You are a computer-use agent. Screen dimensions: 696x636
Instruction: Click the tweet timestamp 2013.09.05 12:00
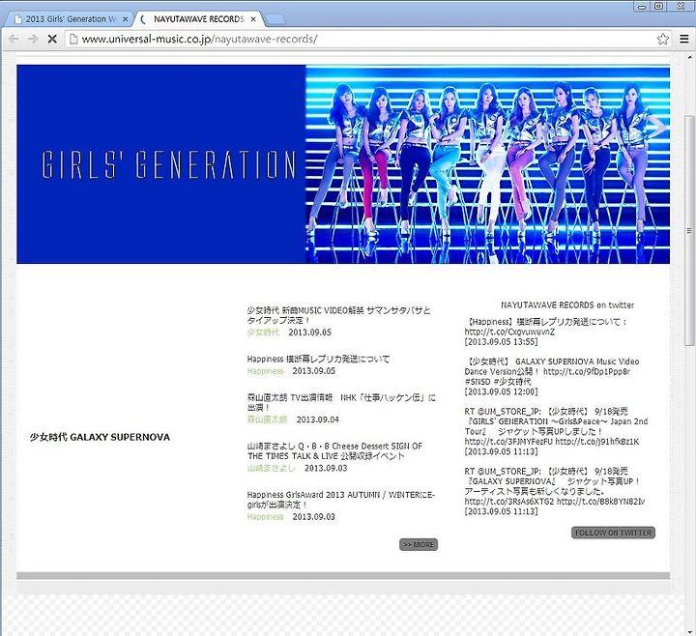pyautogui.click(x=501, y=391)
